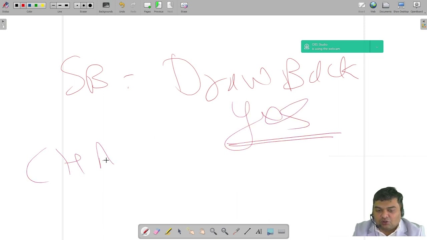427x240 pixels.
Task: Select the black pen color
Action: point(16,5)
